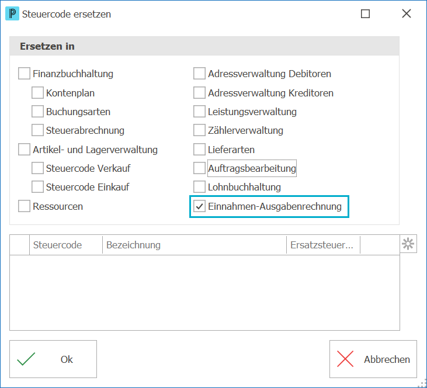The width and height of the screenshot is (427, 388).
Task: Confirm with the Ok button
Action: pyautogui.click(x=53, y=359)
